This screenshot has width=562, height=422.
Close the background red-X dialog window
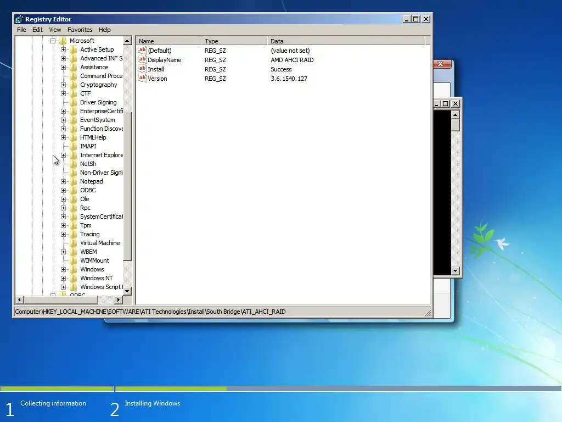(x=442, y=64)
